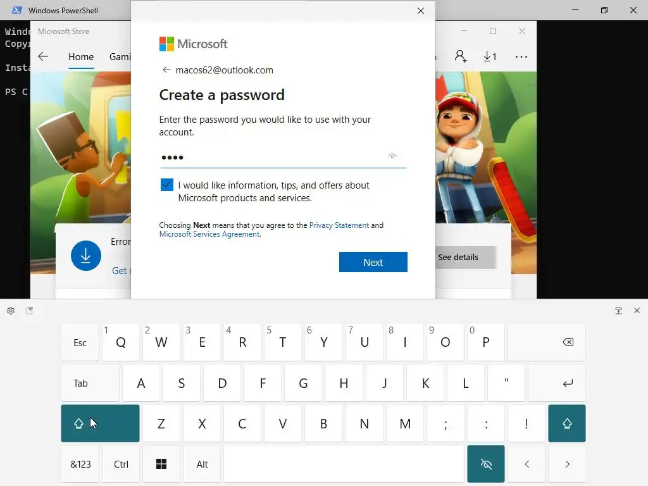The image size is (648, 486).
Task: Click the password input field
Action: (x=283, y=157)
